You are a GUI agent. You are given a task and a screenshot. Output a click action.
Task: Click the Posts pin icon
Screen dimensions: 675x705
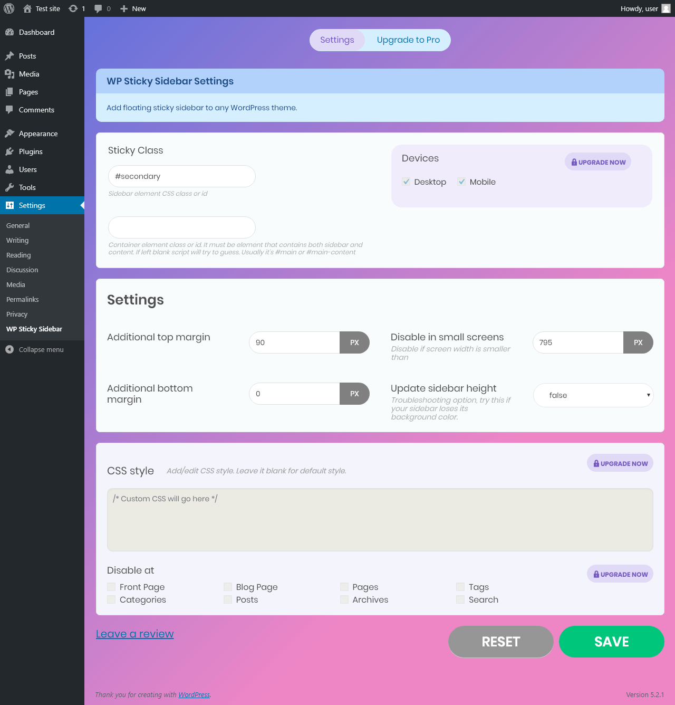(x=9, y=56)
